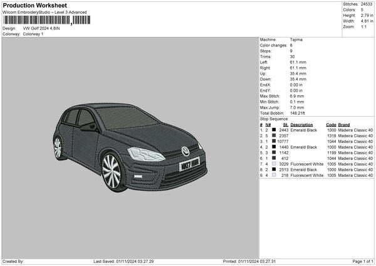Click the car's rear wheel
The width and height of the screenshot is (376, 266).
pos(58,148)
